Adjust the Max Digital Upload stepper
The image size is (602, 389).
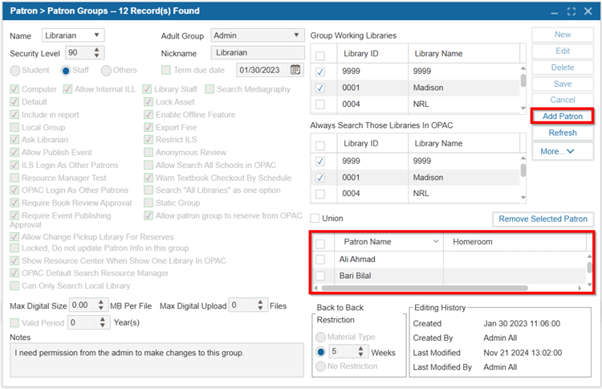[x=260, y=305]
